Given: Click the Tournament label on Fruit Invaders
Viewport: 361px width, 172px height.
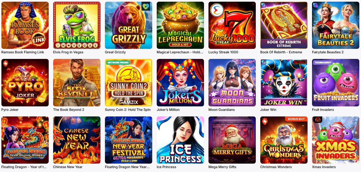Looking at the screenshot, I should (323, 63).
